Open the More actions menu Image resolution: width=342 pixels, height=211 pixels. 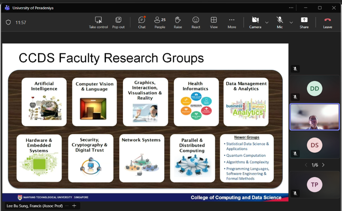point(232,22)
